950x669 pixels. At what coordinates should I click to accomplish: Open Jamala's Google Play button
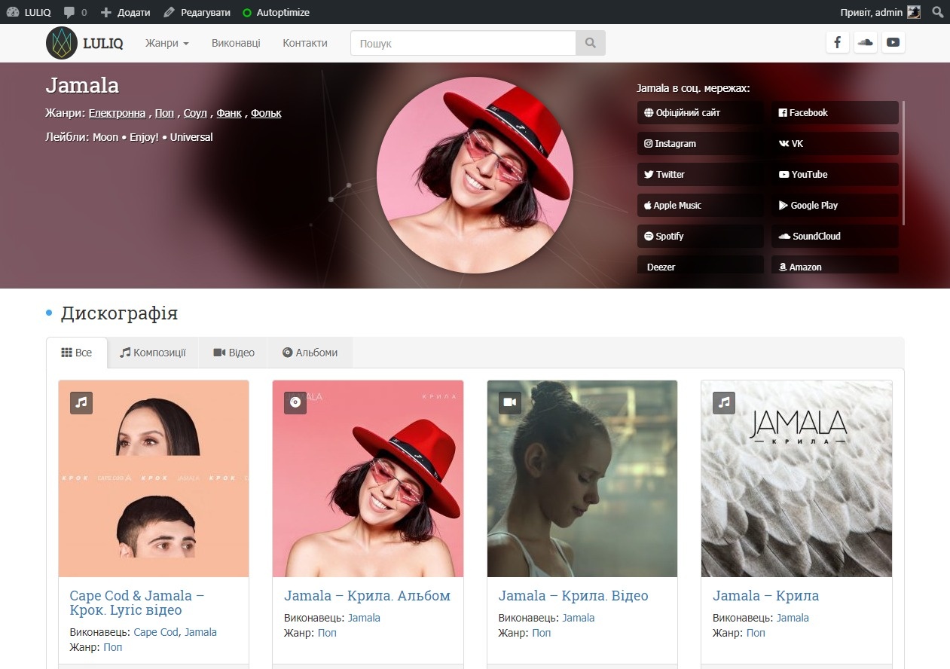pyautogui.click(x=835, y=206)
